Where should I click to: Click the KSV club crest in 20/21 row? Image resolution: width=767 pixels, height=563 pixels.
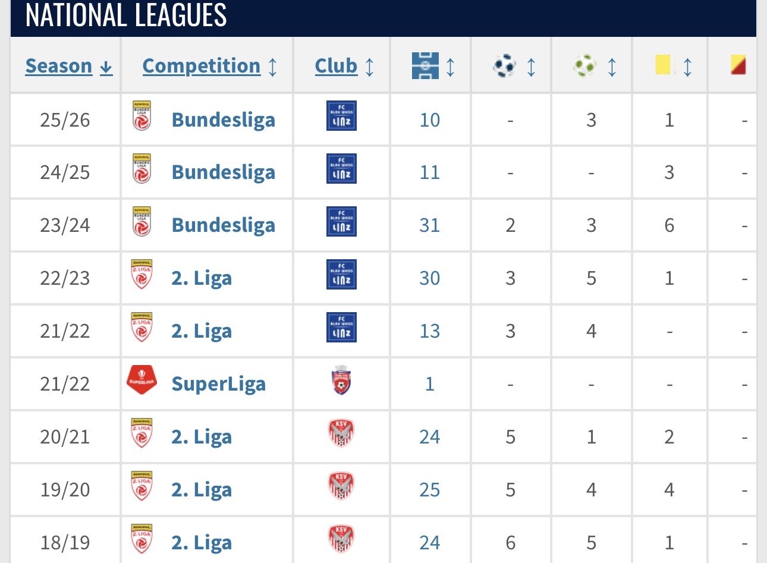[341, 433]
